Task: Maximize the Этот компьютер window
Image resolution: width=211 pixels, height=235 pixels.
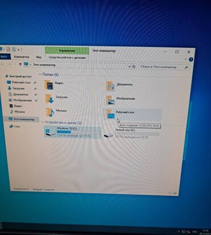Action: [177, 51]
